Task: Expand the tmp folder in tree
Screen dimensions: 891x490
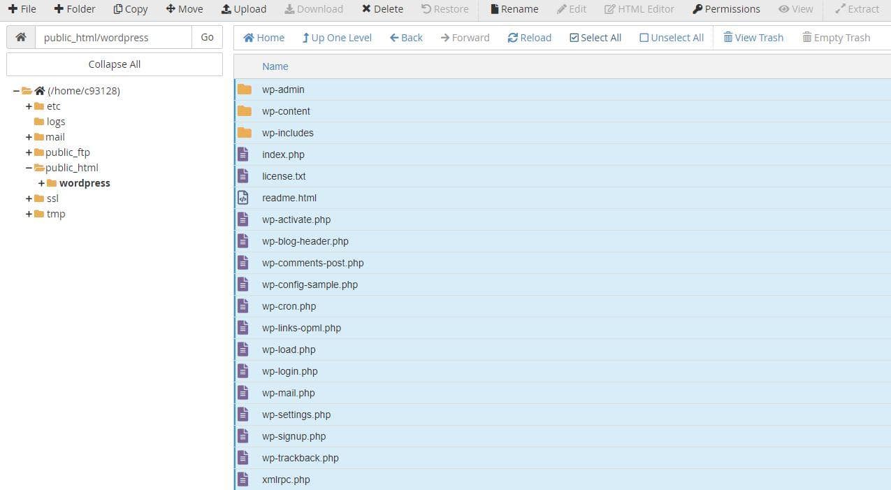Action: (x=29, y=214)
